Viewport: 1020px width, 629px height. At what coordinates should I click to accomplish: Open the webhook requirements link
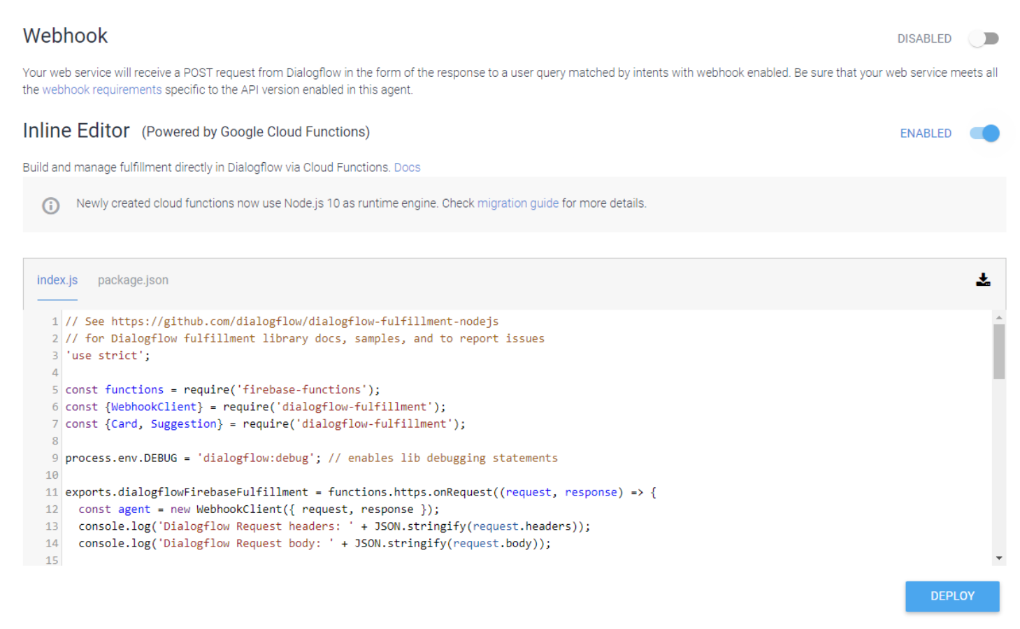pyautogui.click(x=102, y=89)
